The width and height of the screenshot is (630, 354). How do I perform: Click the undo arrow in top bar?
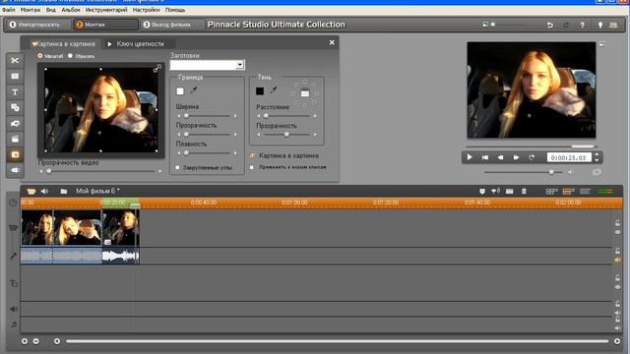tap(549, 25)
